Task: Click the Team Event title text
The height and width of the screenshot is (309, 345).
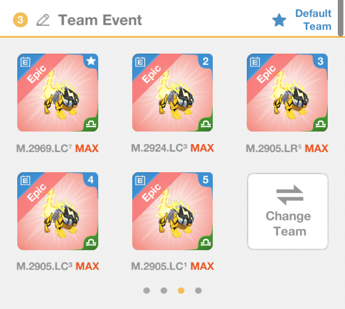Action: click(x=100, y=20)
